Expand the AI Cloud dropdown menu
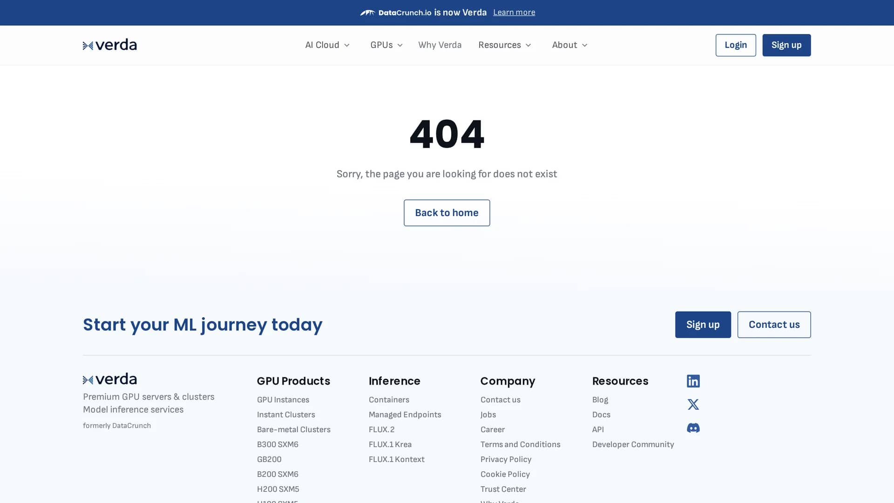The image size is (894, 503). coord(327,45)
